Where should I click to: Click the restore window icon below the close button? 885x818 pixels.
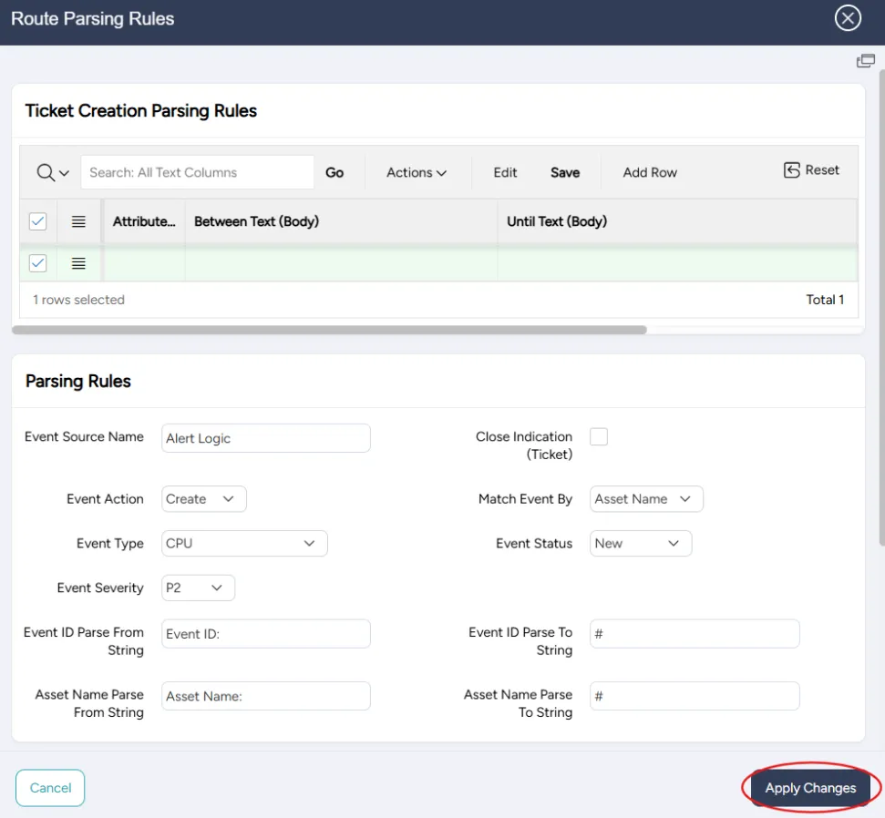865,61
